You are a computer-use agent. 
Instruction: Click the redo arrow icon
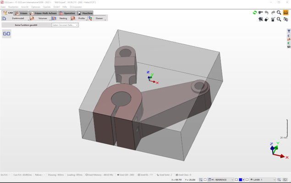tap(273, 13)
